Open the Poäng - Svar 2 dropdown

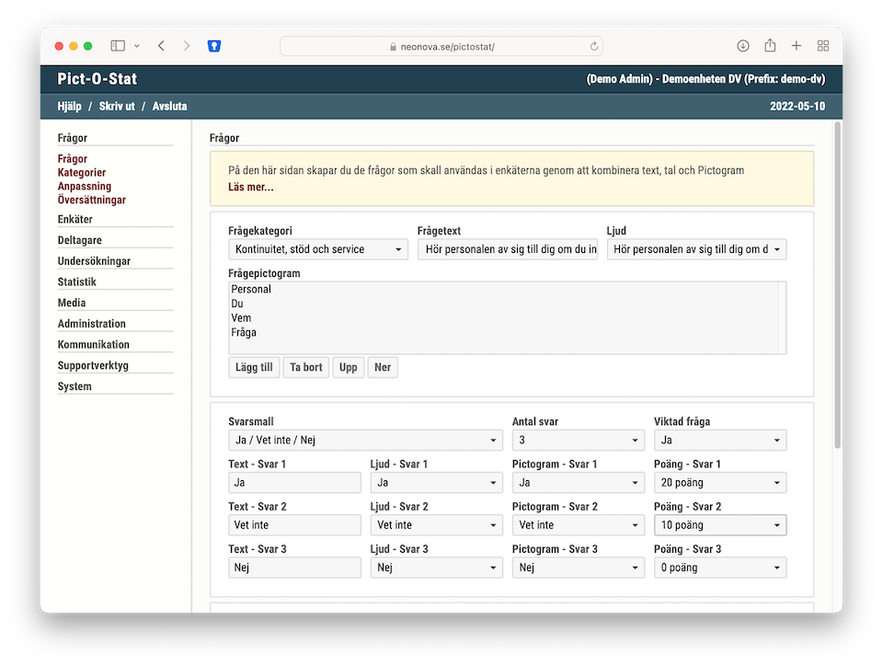719,525
